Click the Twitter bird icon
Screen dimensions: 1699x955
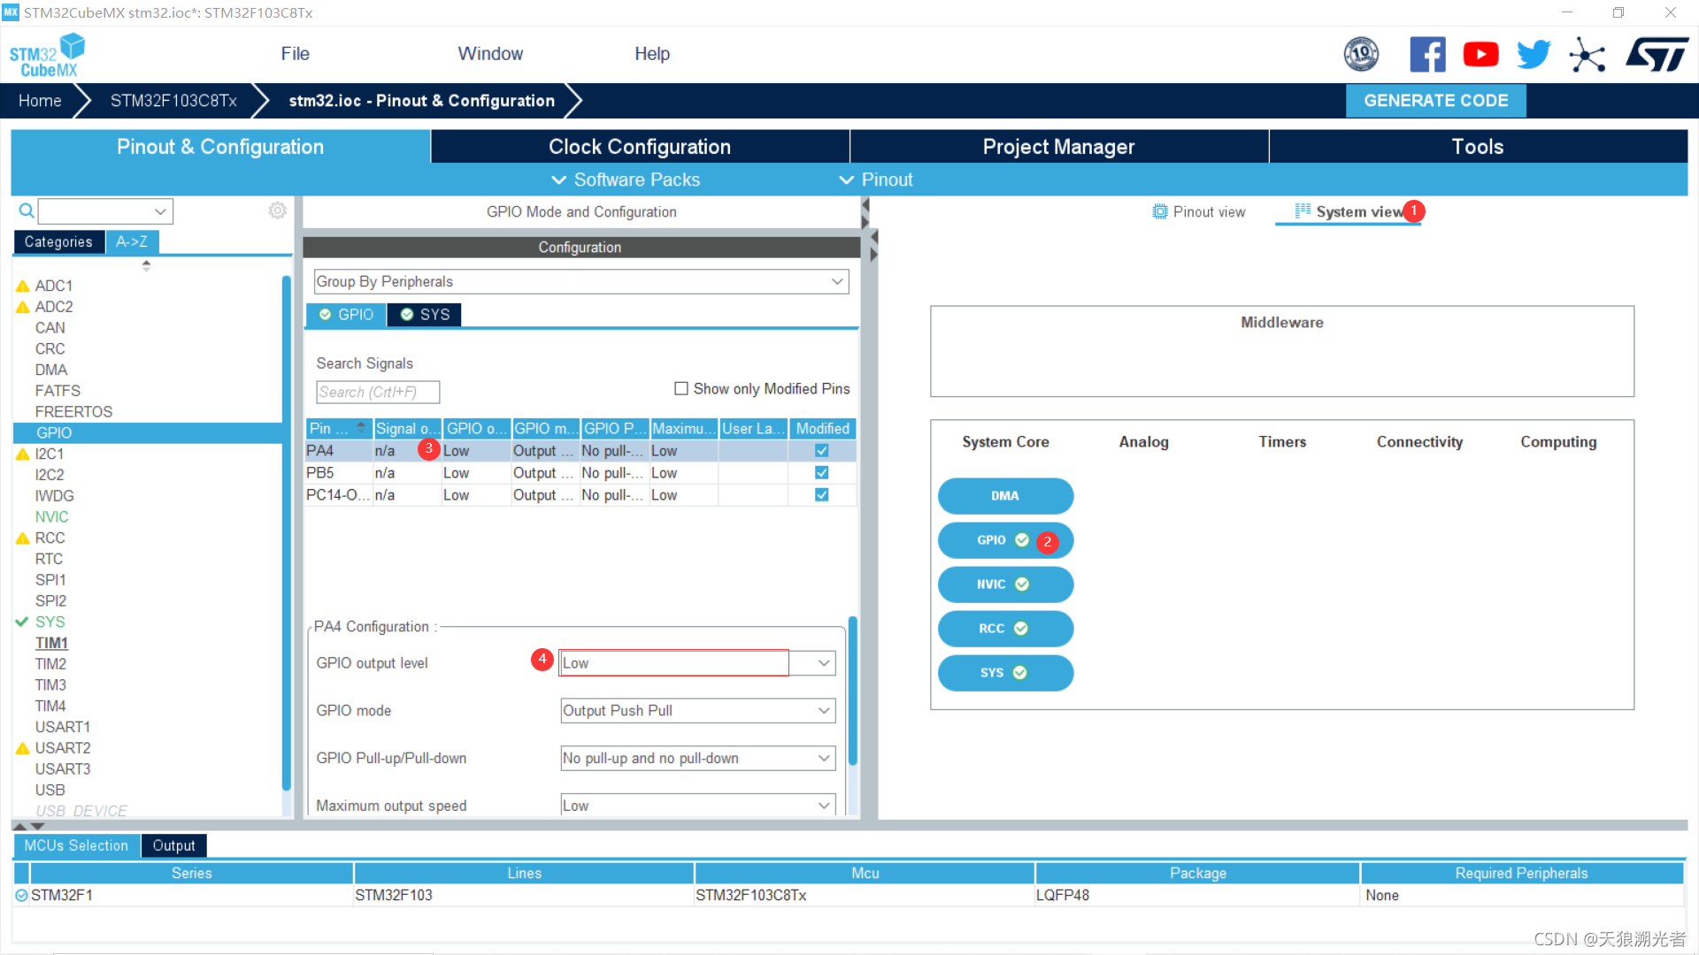click(x=1534, y=55)
